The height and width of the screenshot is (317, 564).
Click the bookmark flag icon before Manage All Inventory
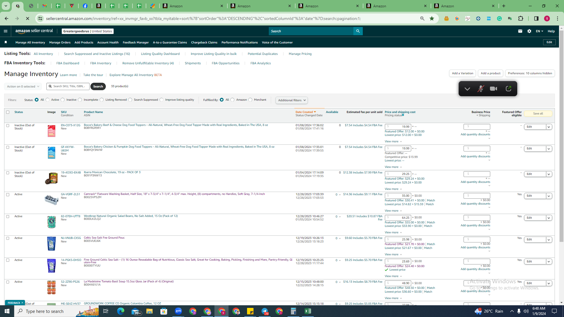point(6,42)
